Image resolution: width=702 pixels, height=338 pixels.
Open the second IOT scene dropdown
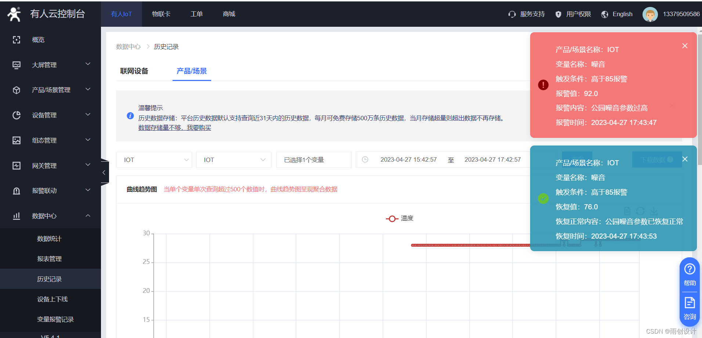234,160
